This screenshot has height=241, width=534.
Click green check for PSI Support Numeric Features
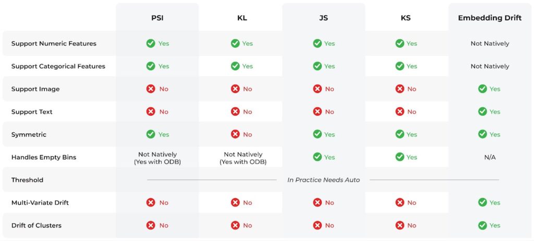point(151,44)
